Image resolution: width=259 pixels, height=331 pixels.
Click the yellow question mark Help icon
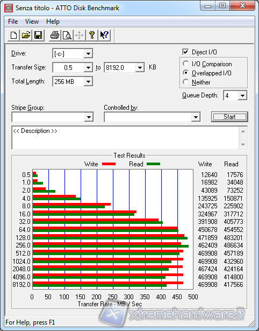92,36
